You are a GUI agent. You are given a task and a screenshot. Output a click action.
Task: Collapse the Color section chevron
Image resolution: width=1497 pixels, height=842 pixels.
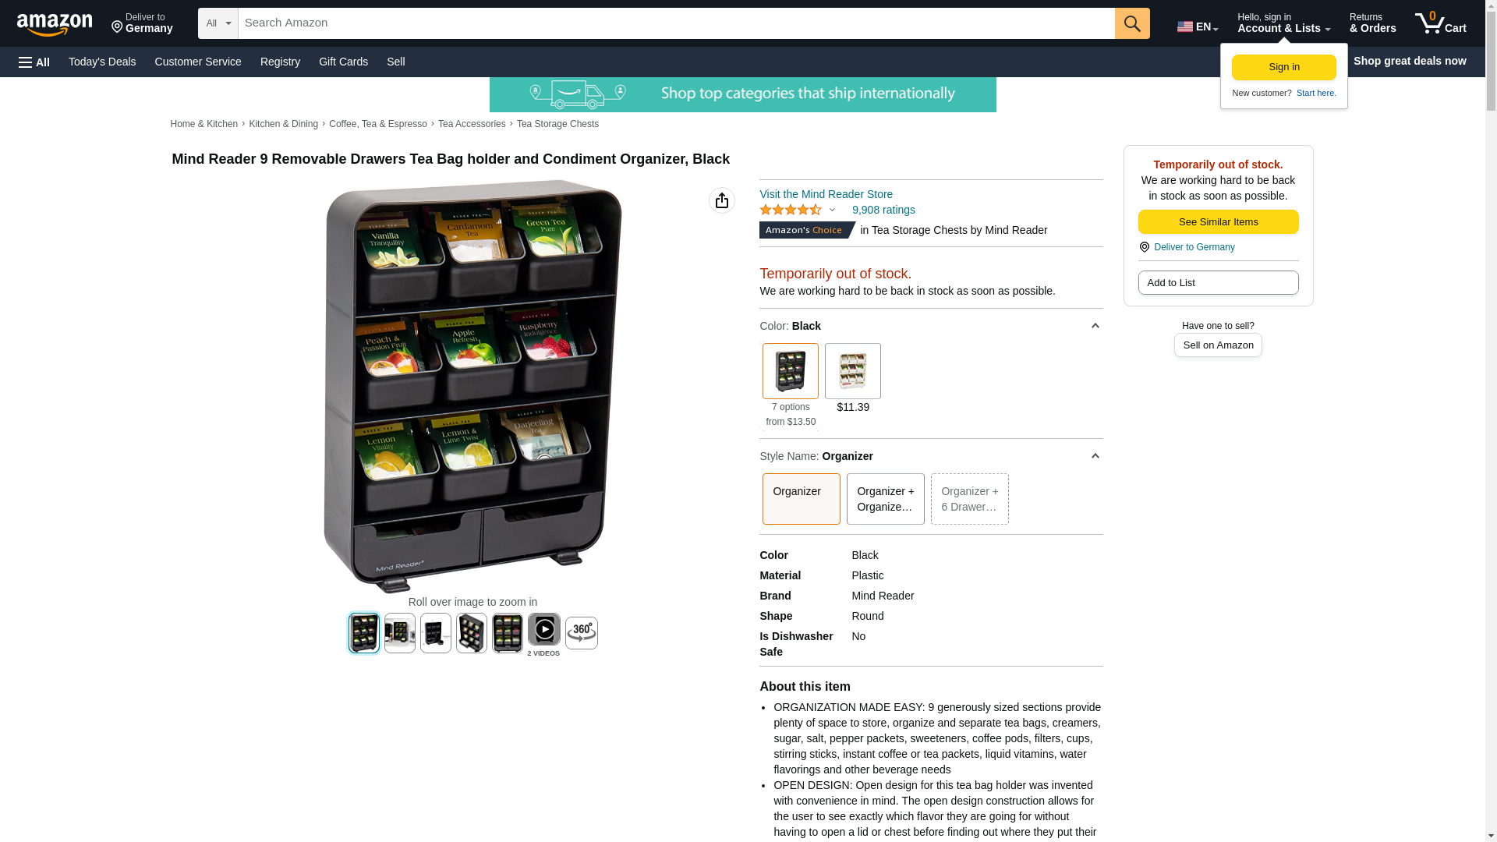(1095, 326)
